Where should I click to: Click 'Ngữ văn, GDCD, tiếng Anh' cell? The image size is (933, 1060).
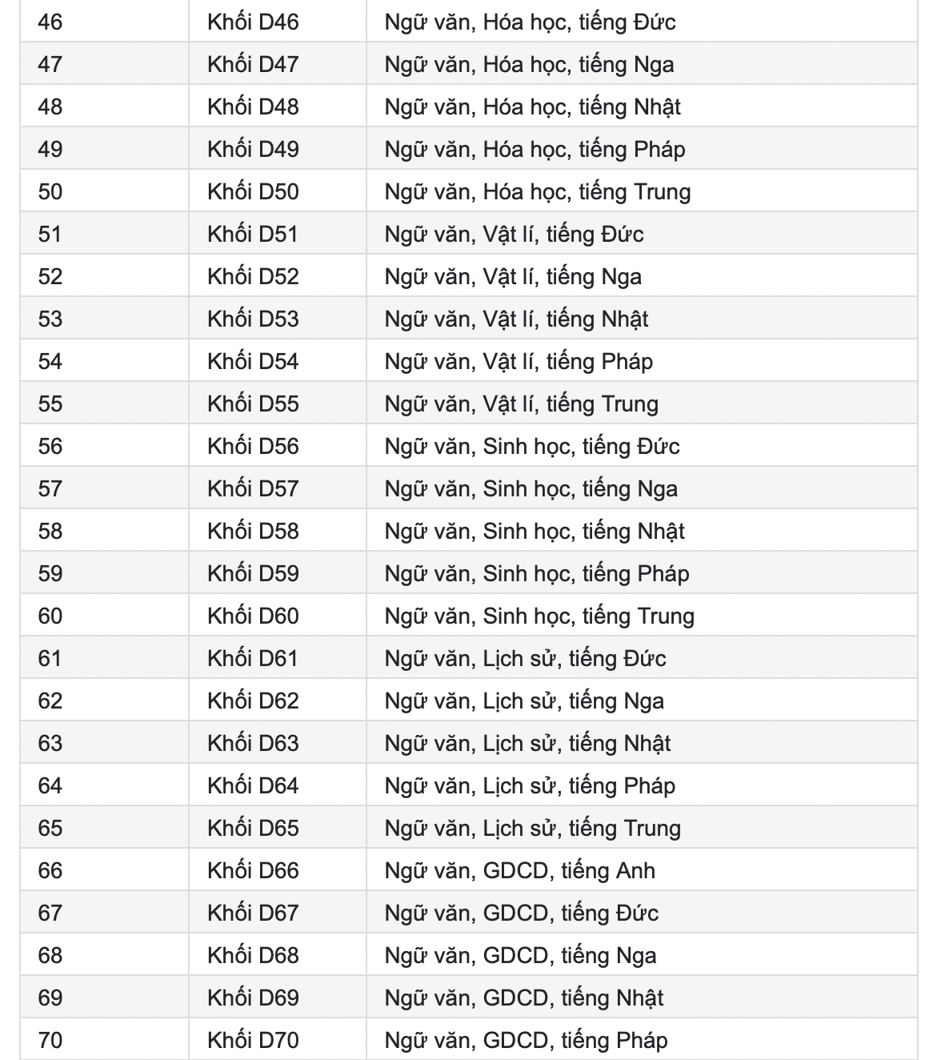(642, 870)
